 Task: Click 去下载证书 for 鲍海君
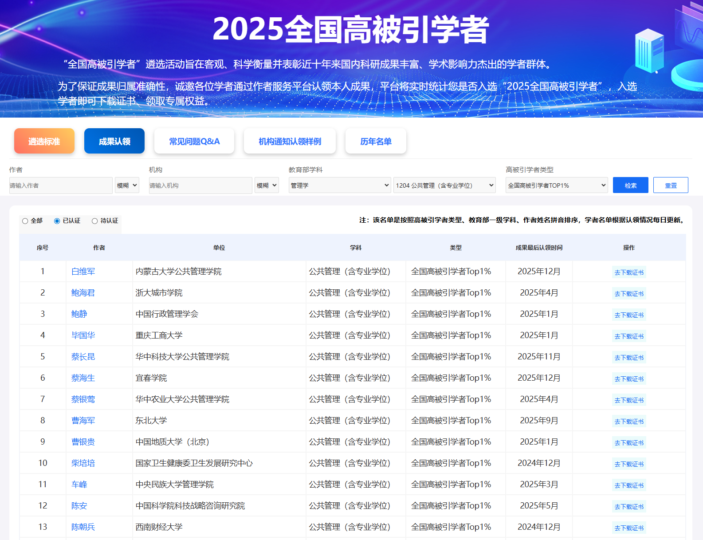click(628, 294)
